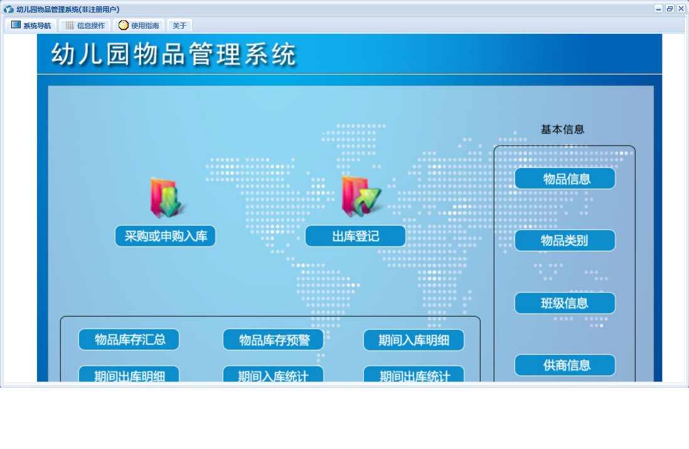Open the 关于 menu
Viewport: 689px width, 449px height.
pyautogui.click(x=179, y=26)
